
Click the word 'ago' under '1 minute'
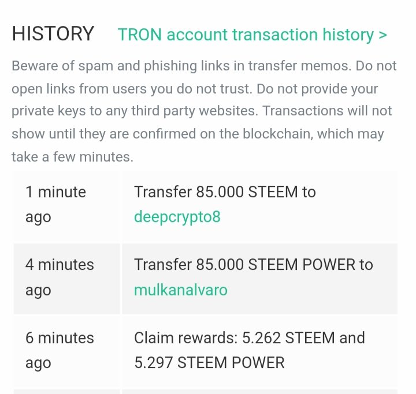[x=38, y=217]
